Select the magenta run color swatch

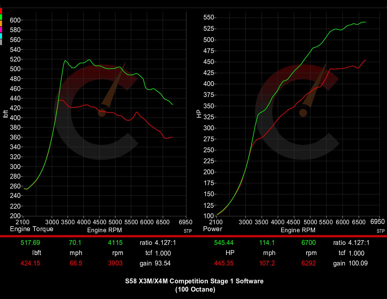click(x=1, y=30)
